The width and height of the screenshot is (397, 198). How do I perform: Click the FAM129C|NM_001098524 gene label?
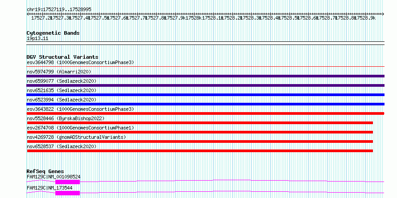[54, 177]
